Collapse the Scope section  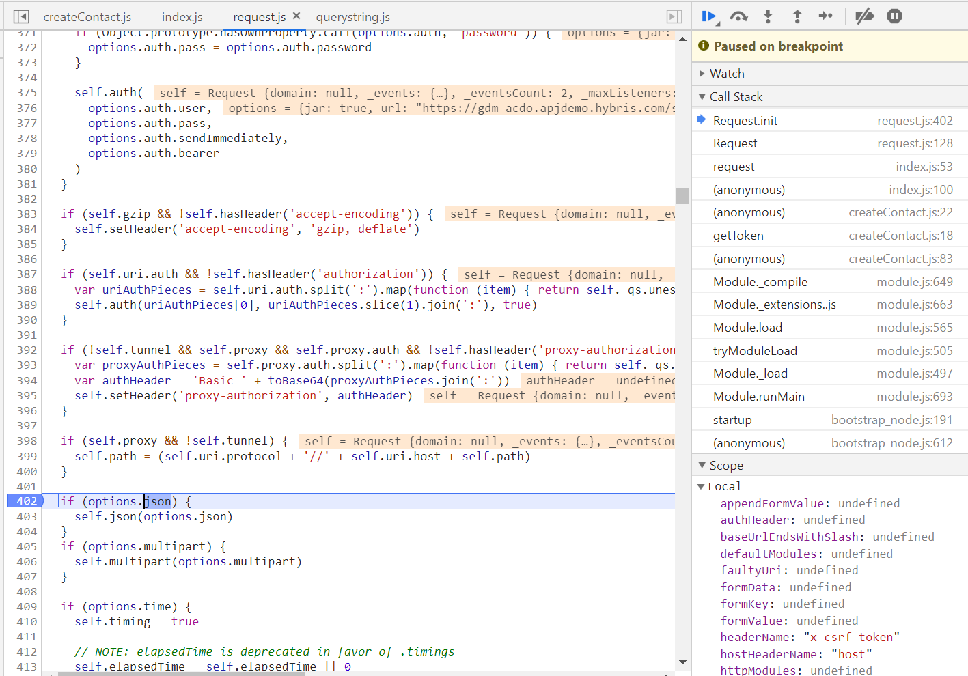click(829, 466)
